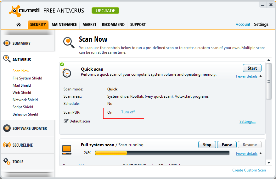Open Quick scan Settings... link
This screenshot has width=276, height=179.
point(247,122)
